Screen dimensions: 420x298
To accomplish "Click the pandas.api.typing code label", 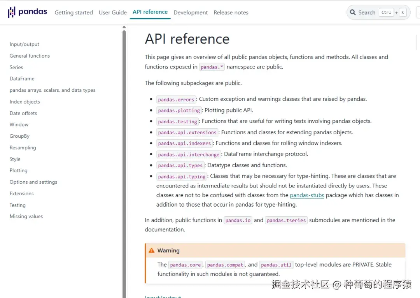I will pos(182,176).
